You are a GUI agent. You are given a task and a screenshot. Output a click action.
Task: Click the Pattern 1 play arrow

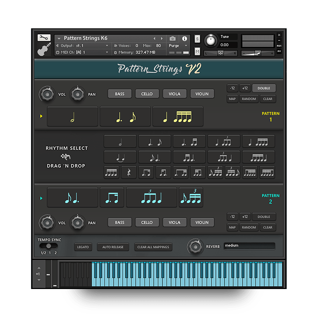(x=41, y=116)
